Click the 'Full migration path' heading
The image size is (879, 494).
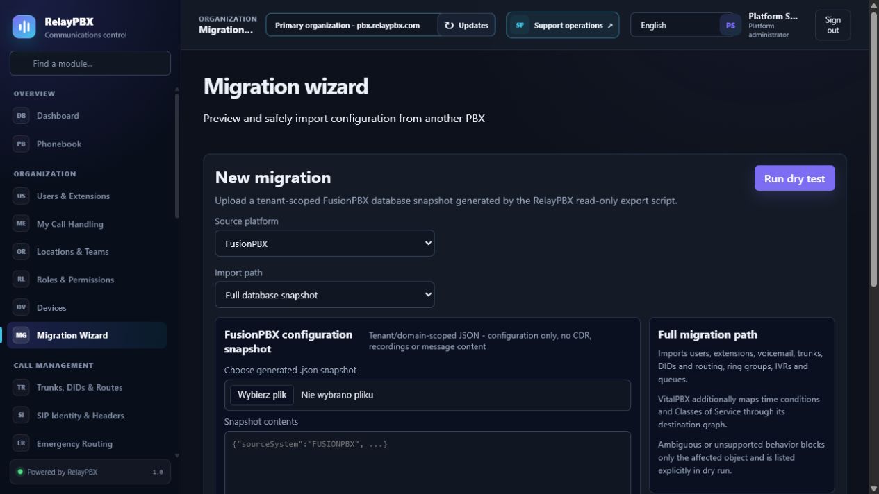point(707,334)
